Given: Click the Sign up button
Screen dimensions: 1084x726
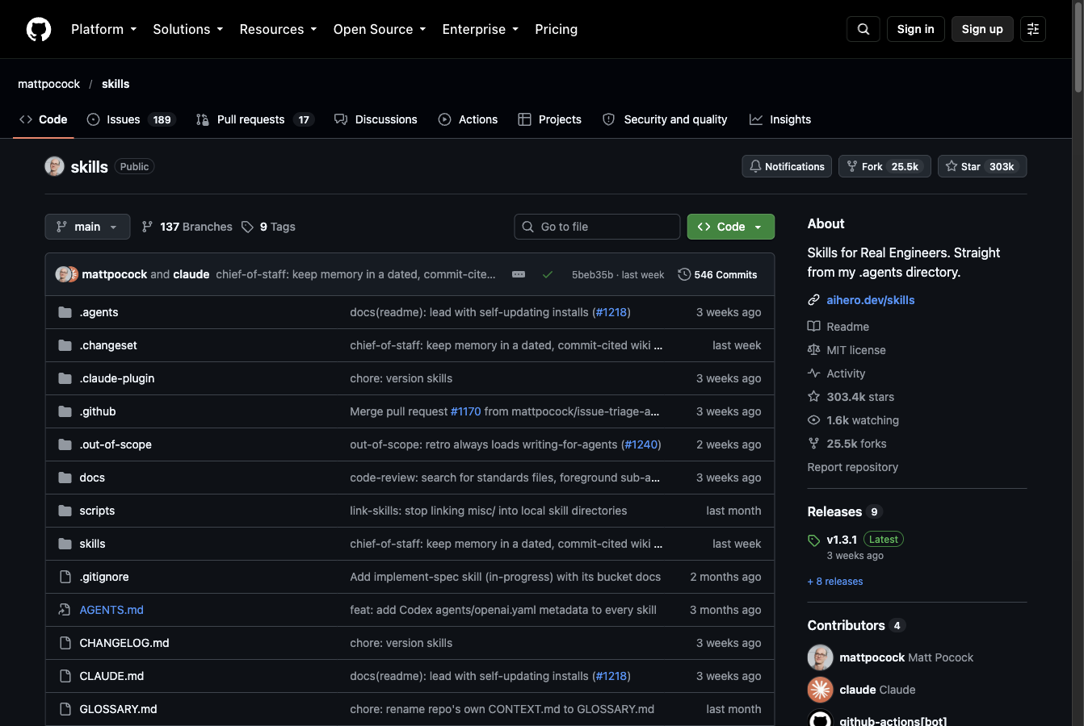Looking at the screenshot, I should 982,29.
